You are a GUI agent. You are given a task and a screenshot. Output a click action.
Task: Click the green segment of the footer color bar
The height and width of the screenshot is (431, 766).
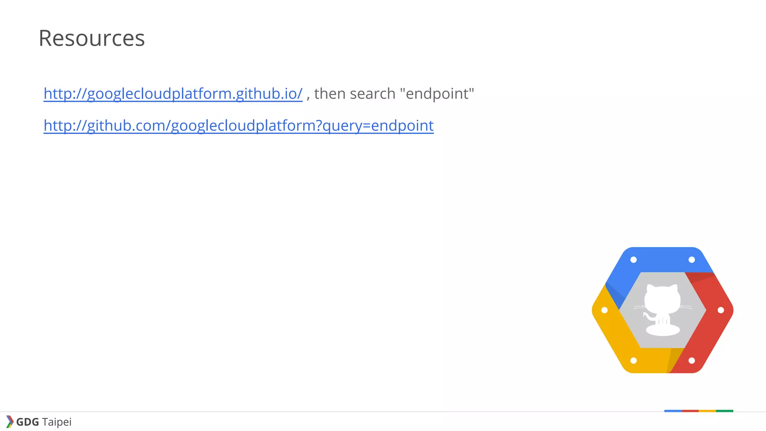(724, 411)
